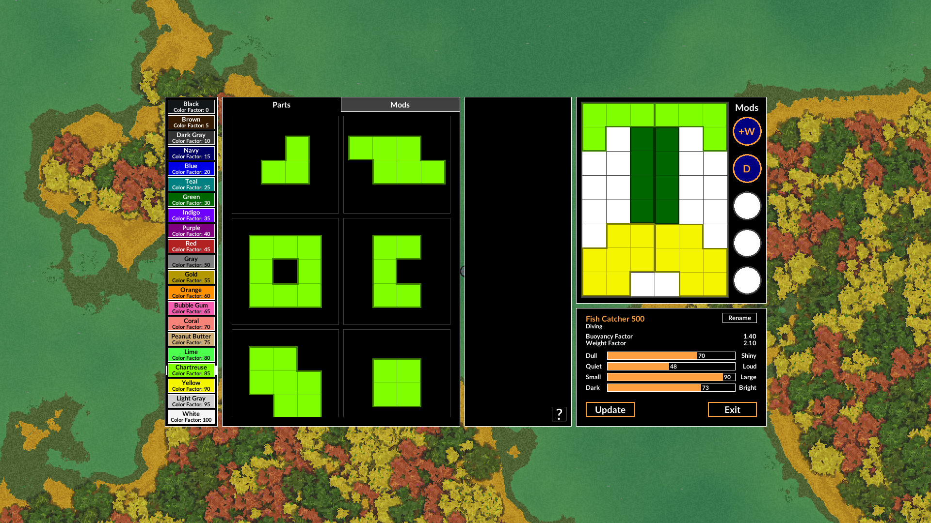This screenshot has width=931, height=523.
Task: Select the Chartreuse color factor 85 swatch
Action: [x=191, y=370]
